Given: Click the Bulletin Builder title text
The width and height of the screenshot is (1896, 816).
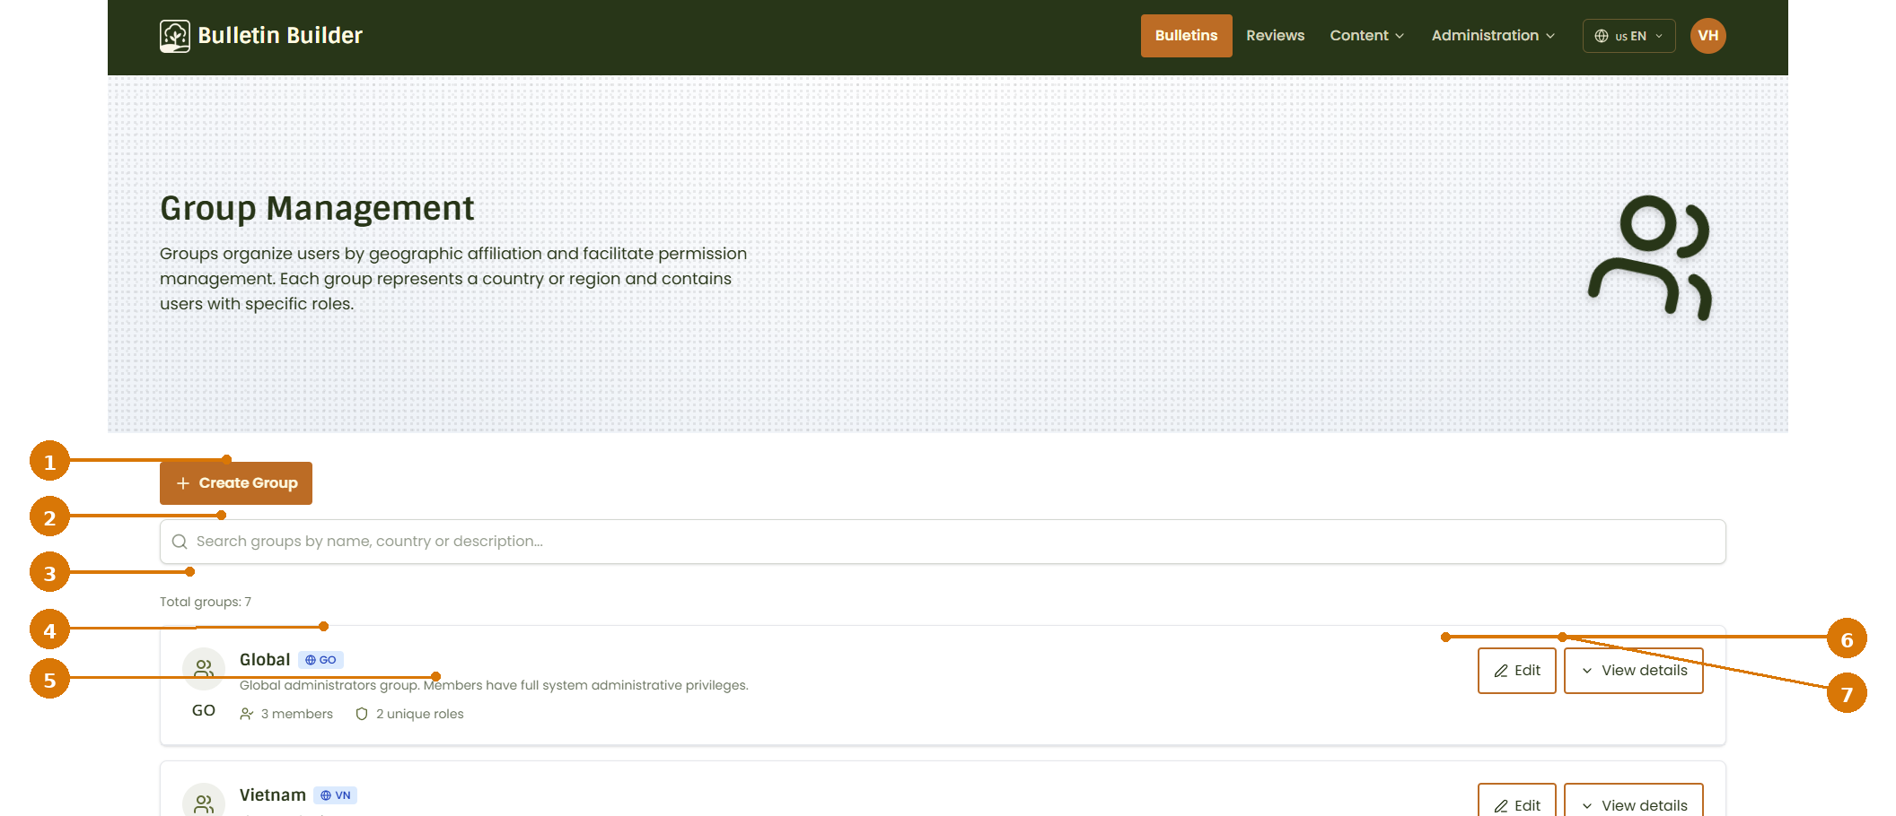Looking at the screenshot, I should point(280,36).
